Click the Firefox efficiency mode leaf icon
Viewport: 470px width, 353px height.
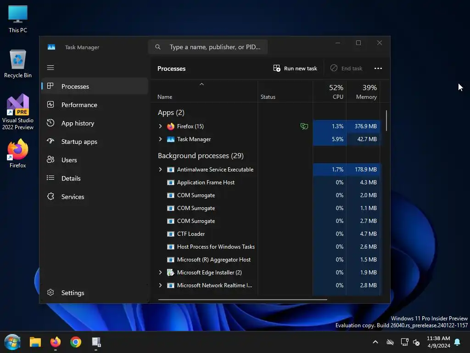tap(304, 126)
